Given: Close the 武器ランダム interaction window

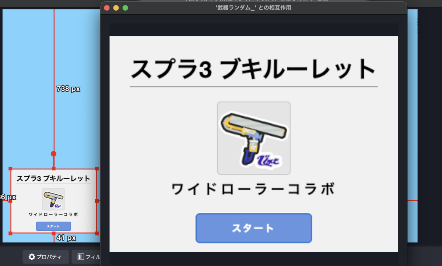Looking at the screenshot, I should coord(107,8).
